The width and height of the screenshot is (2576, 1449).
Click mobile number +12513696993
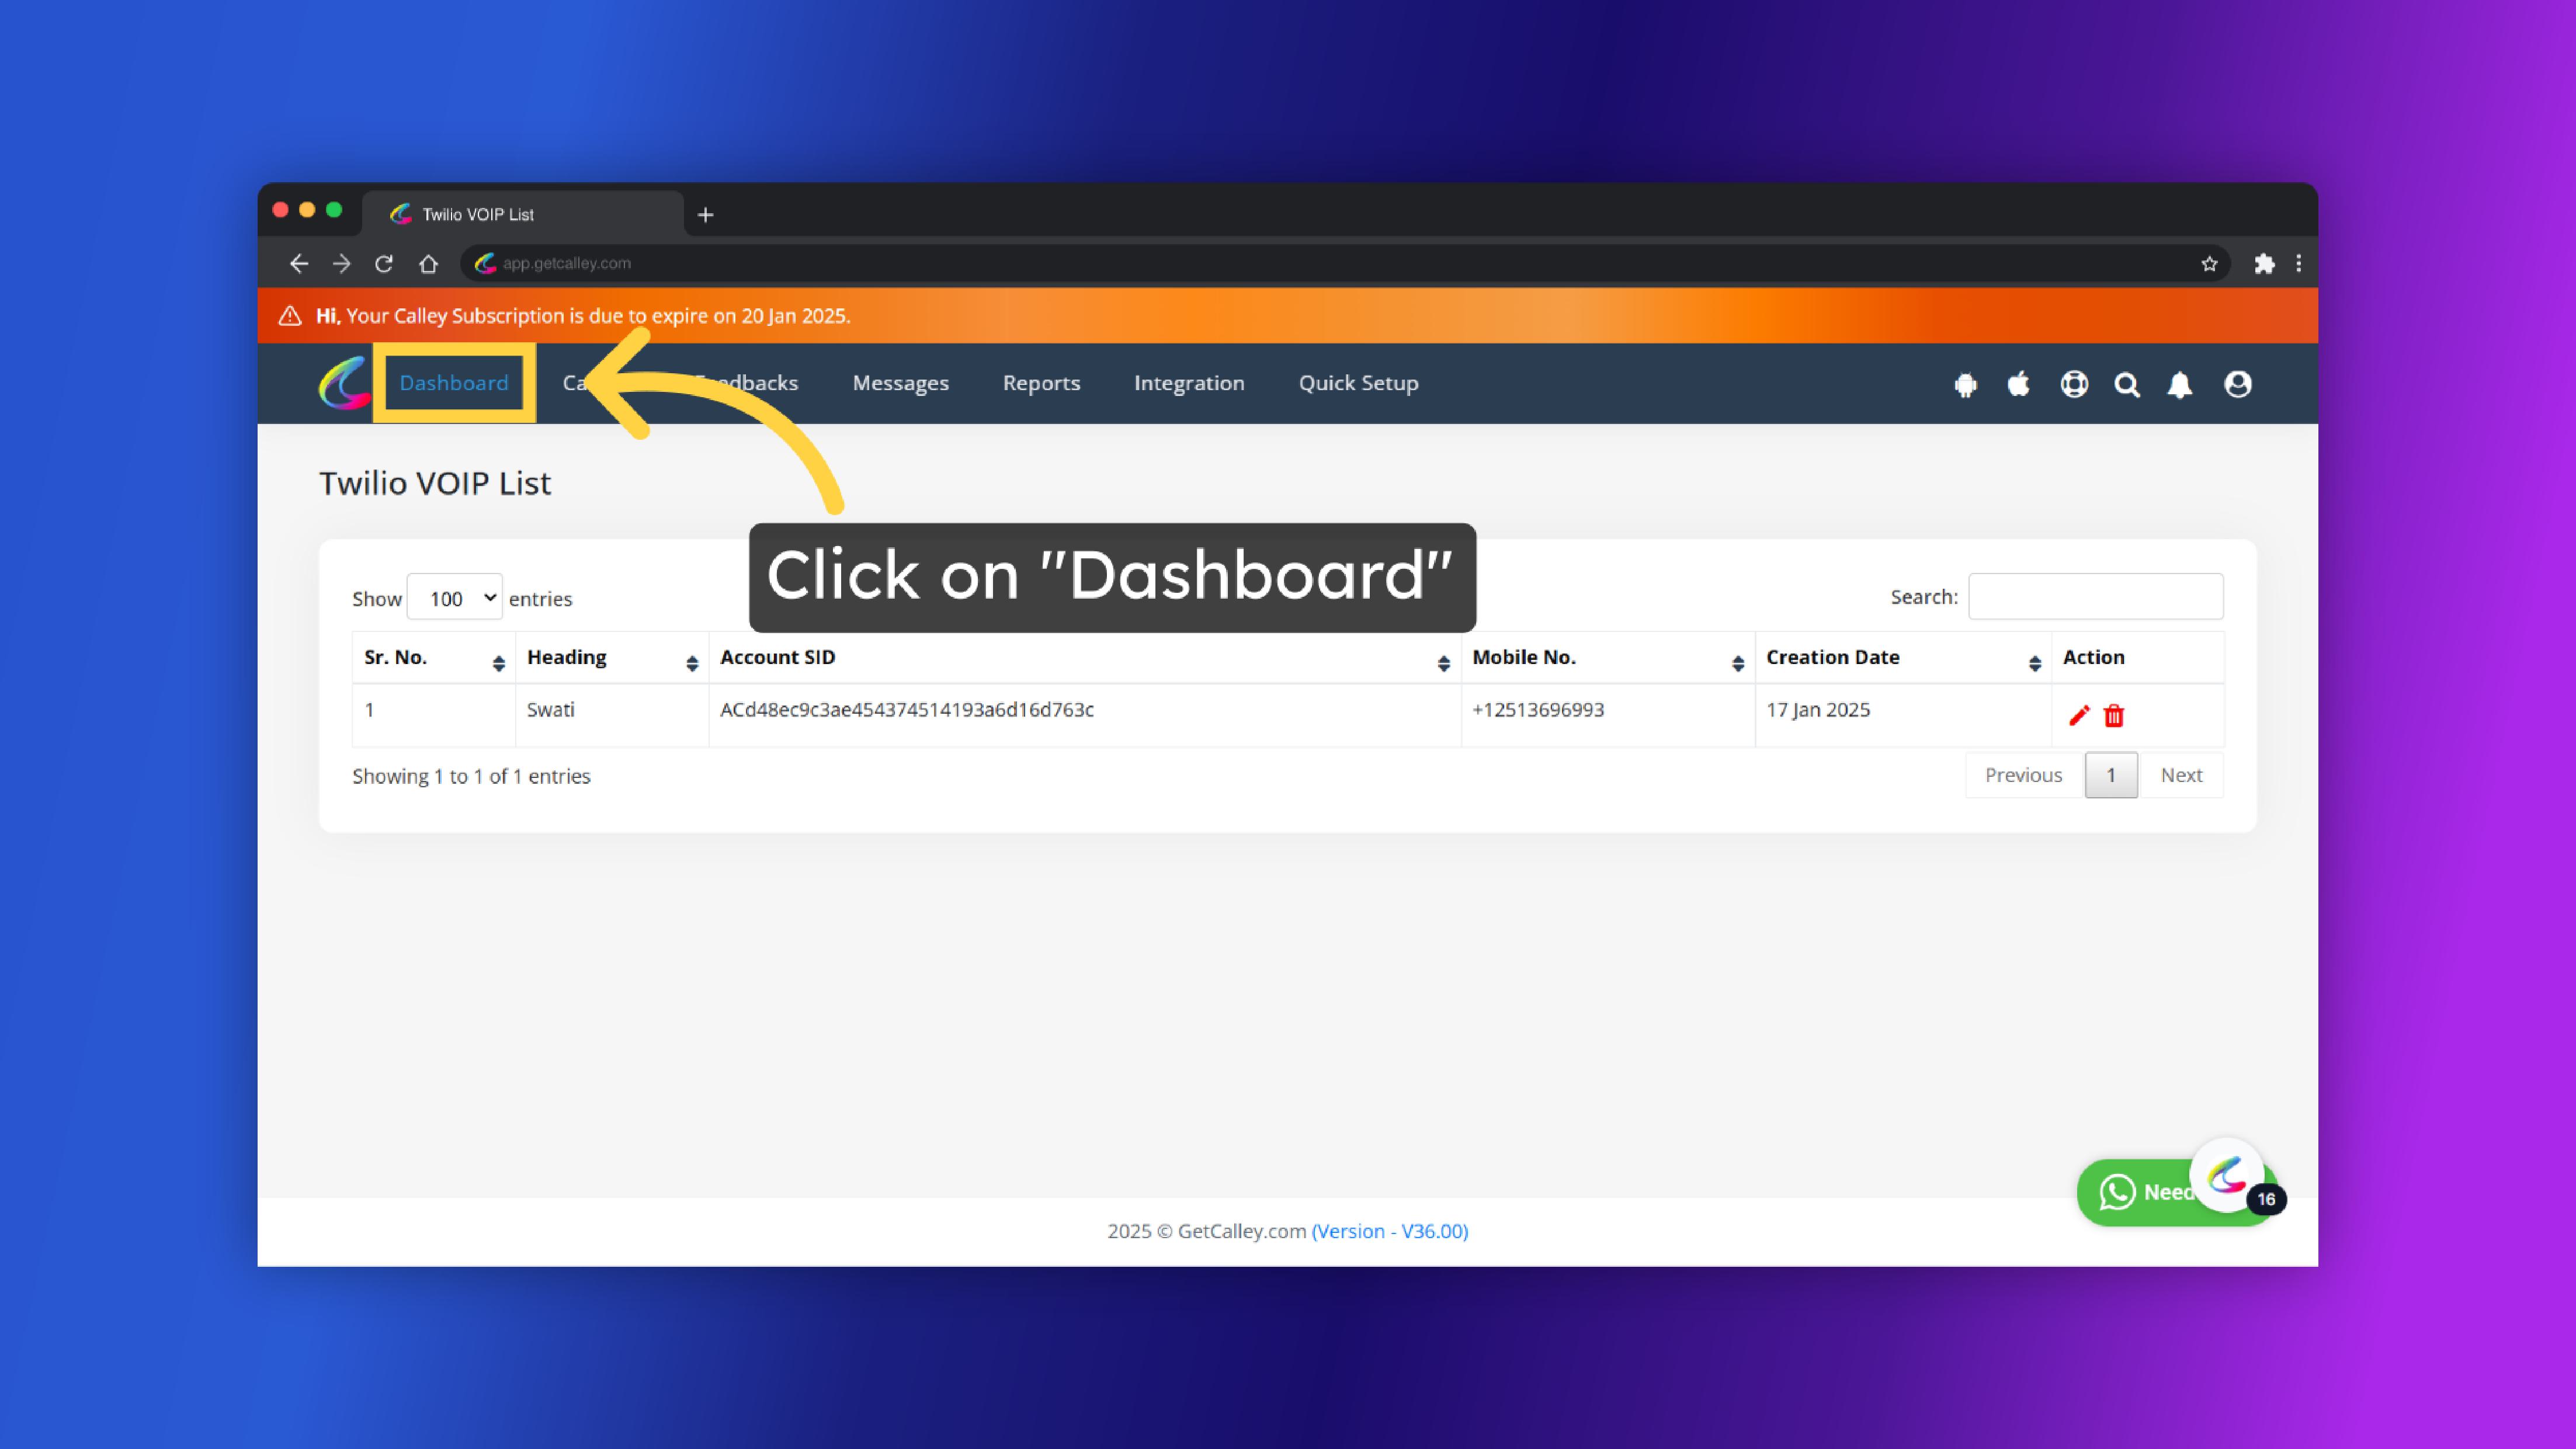pos(1538,710)
